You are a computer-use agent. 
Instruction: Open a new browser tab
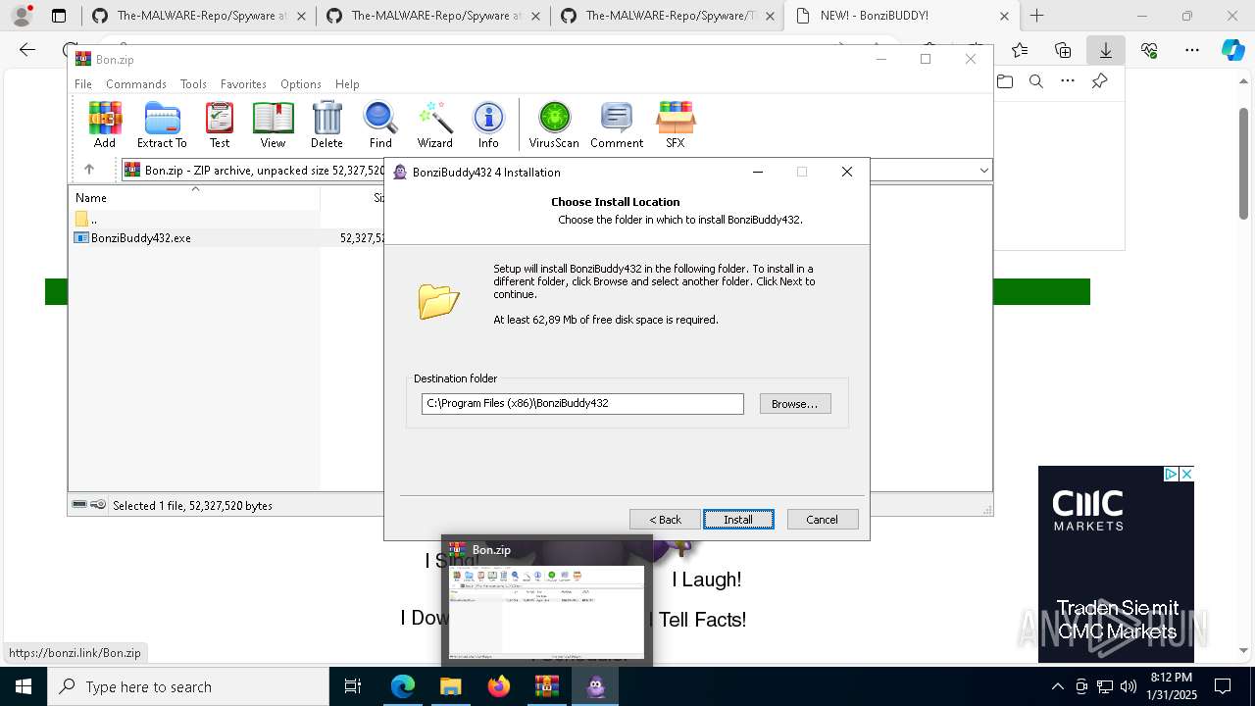(1036, 16)
